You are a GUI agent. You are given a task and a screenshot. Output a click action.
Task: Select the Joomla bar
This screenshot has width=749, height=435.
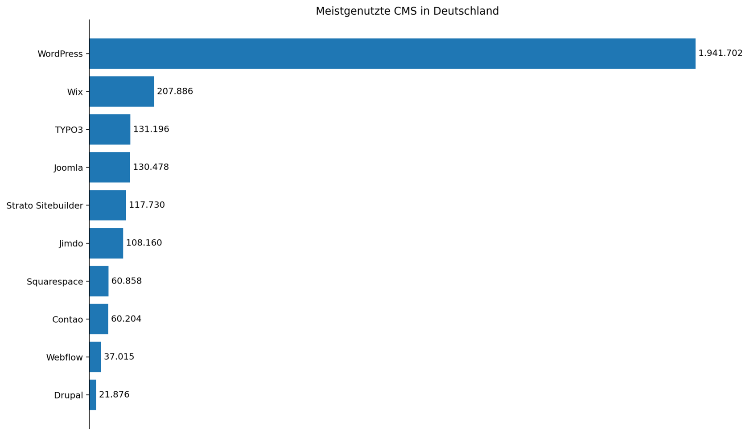coord(110,167)
